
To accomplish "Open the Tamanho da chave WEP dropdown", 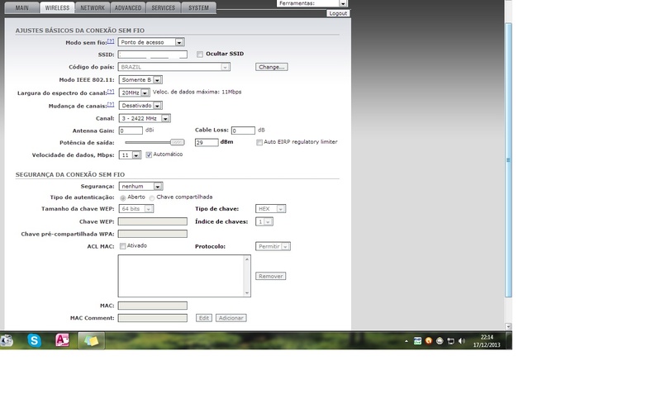I will pos(136,209).
